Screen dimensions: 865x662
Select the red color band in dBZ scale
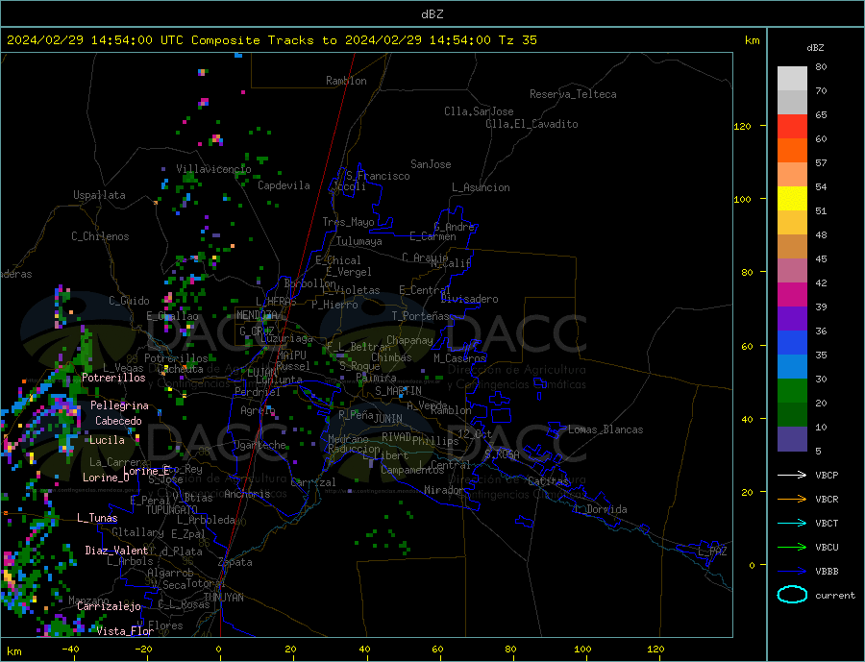click(x=792, y=126)
